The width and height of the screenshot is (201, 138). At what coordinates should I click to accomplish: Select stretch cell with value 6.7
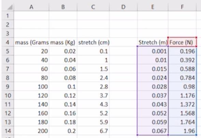tap(93, 131)
